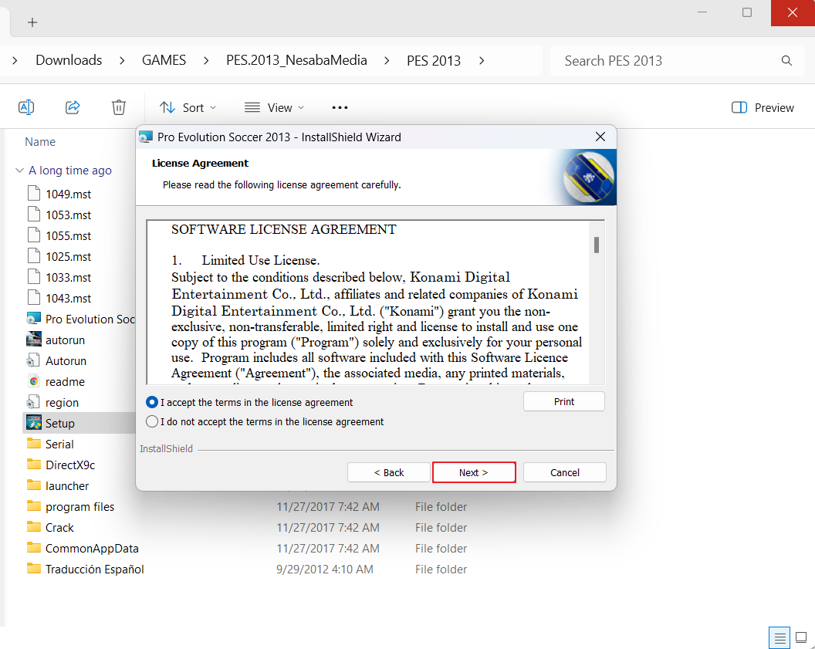Go to Downloads breadcrumb
The height and width of the screenshot is (649, 815).
tap(69, 60)
